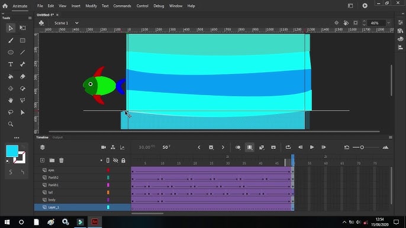Screen dimensions: 406x228
Task: Click create classic tween button
Action: point(262,147)
